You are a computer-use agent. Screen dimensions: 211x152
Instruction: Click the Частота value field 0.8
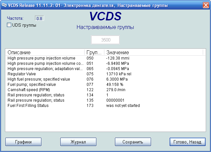pos(39,18)
